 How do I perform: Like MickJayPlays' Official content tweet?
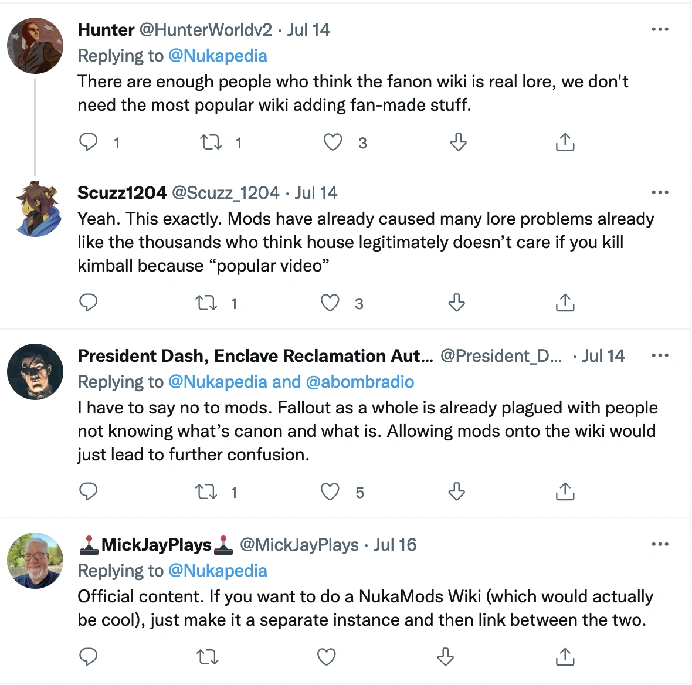327,657
